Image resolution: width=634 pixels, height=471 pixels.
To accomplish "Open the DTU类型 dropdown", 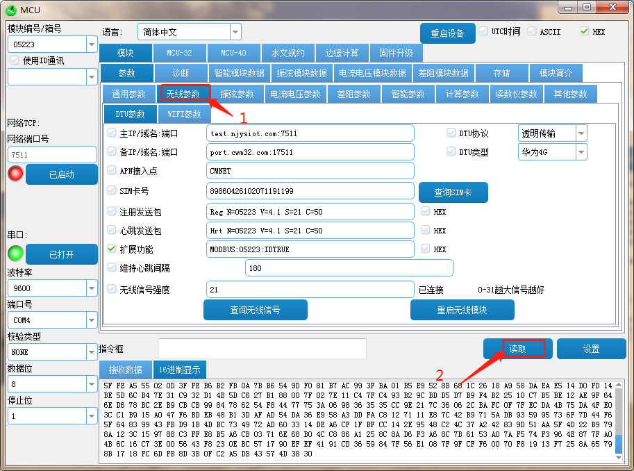I will pos(581,152).
